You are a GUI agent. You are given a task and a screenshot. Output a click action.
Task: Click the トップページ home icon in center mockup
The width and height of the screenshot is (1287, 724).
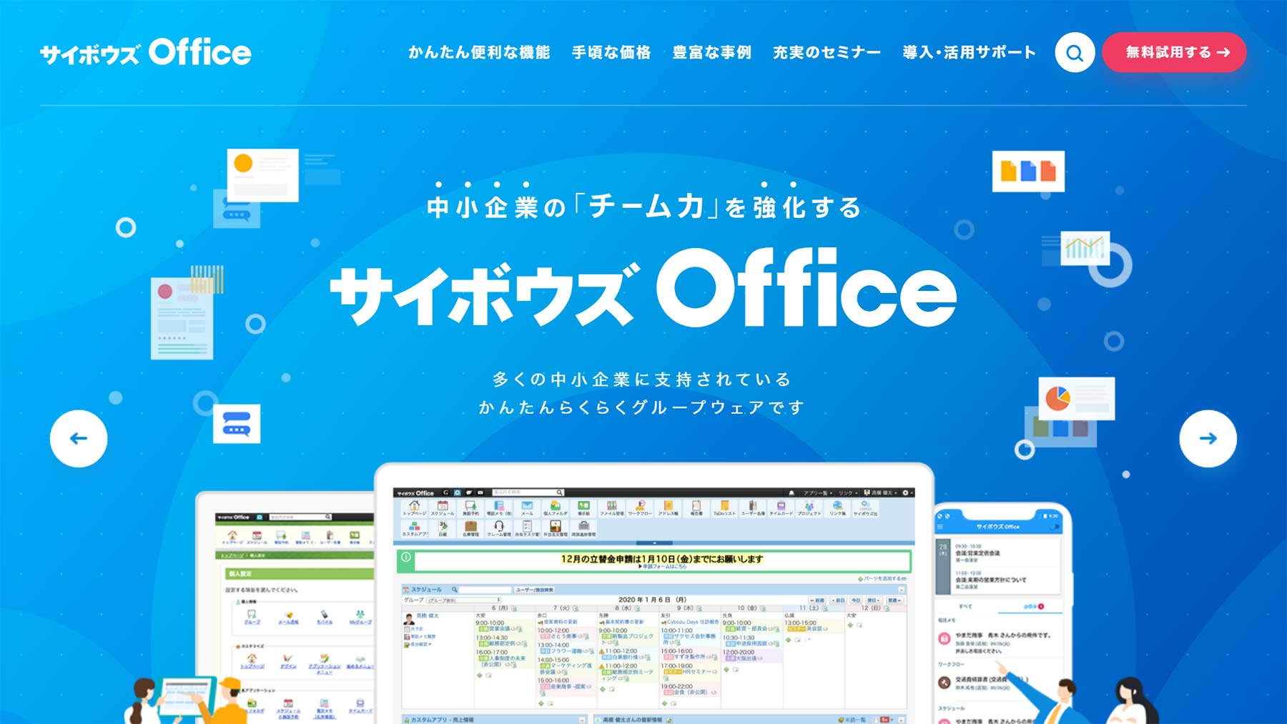414,507
